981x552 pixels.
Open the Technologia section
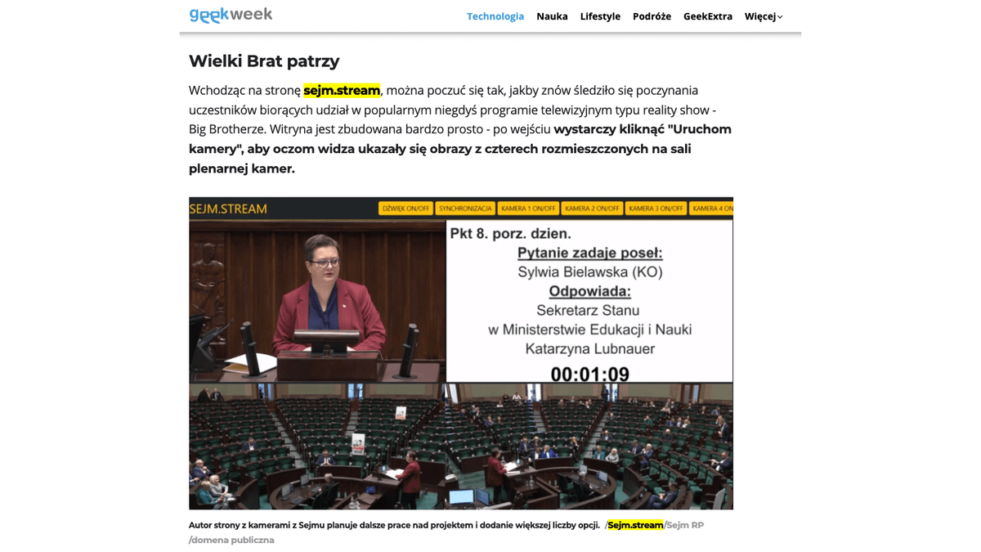495,16
